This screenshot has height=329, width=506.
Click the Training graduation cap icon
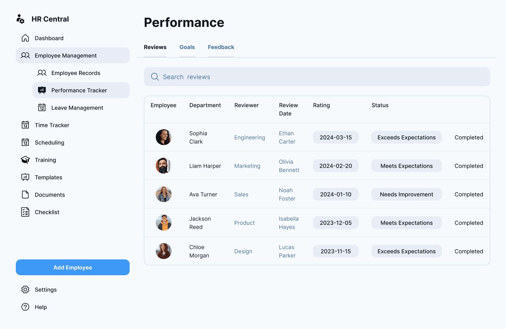point(25,160)
